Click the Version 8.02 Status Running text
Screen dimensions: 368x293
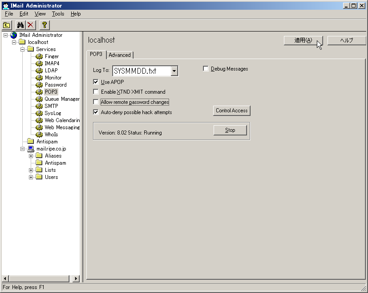click(x=130, y=133)
